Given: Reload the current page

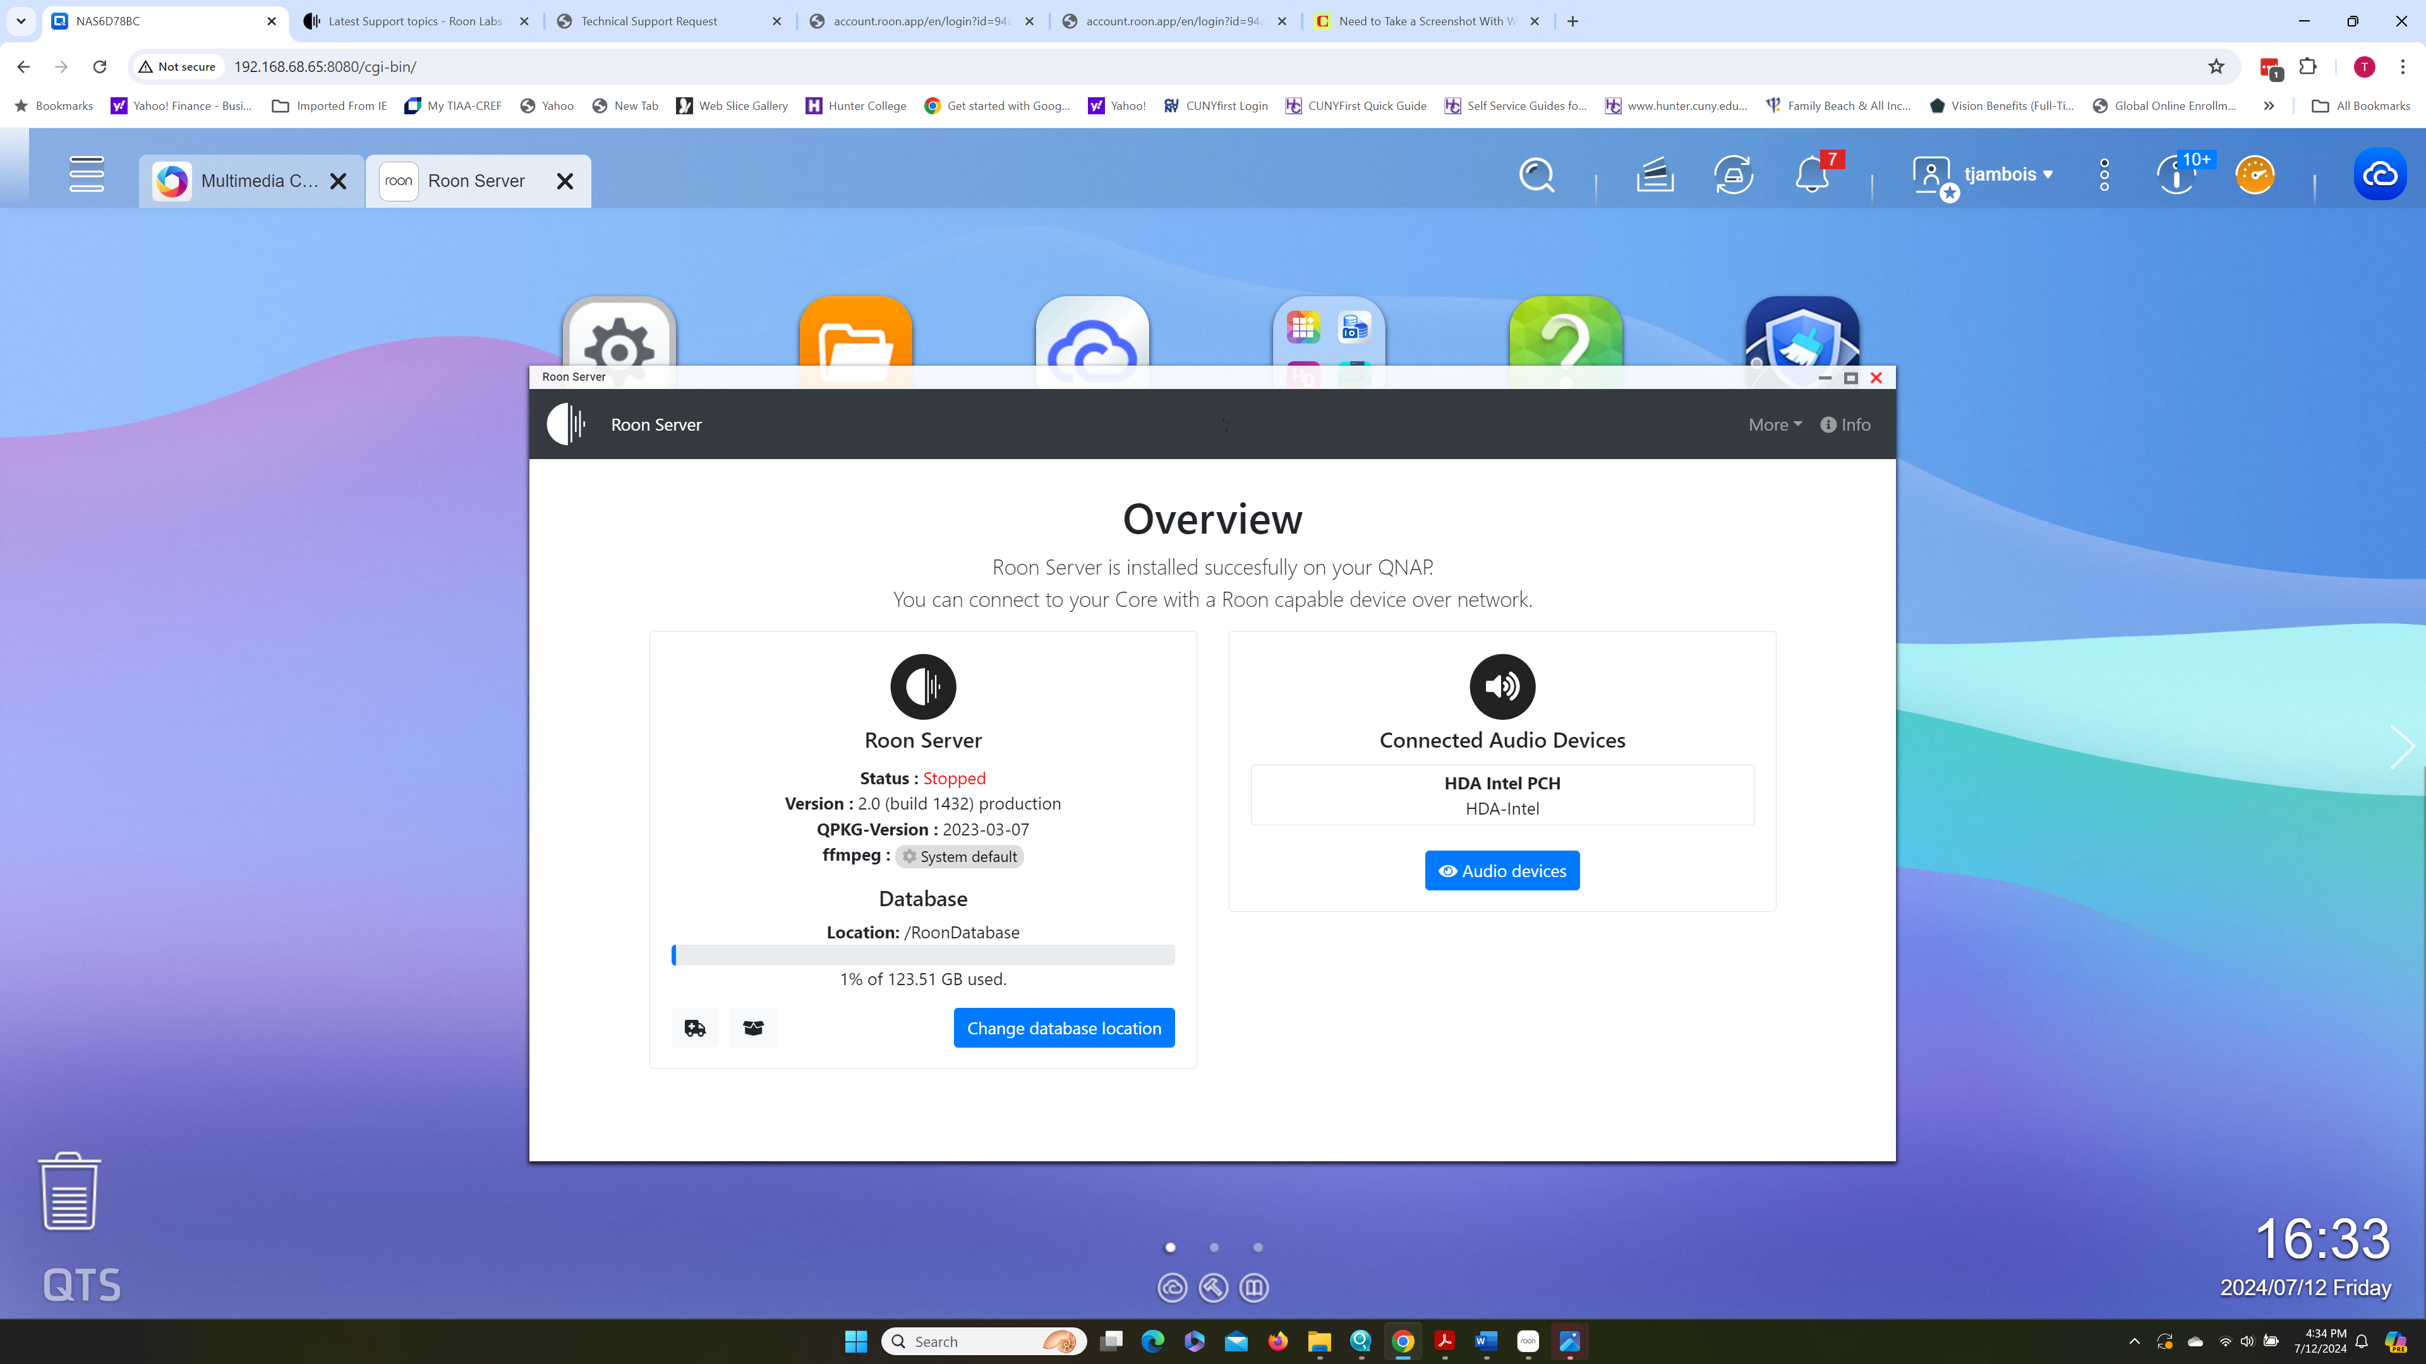Looking at the screenshot, I should (100, 67).
